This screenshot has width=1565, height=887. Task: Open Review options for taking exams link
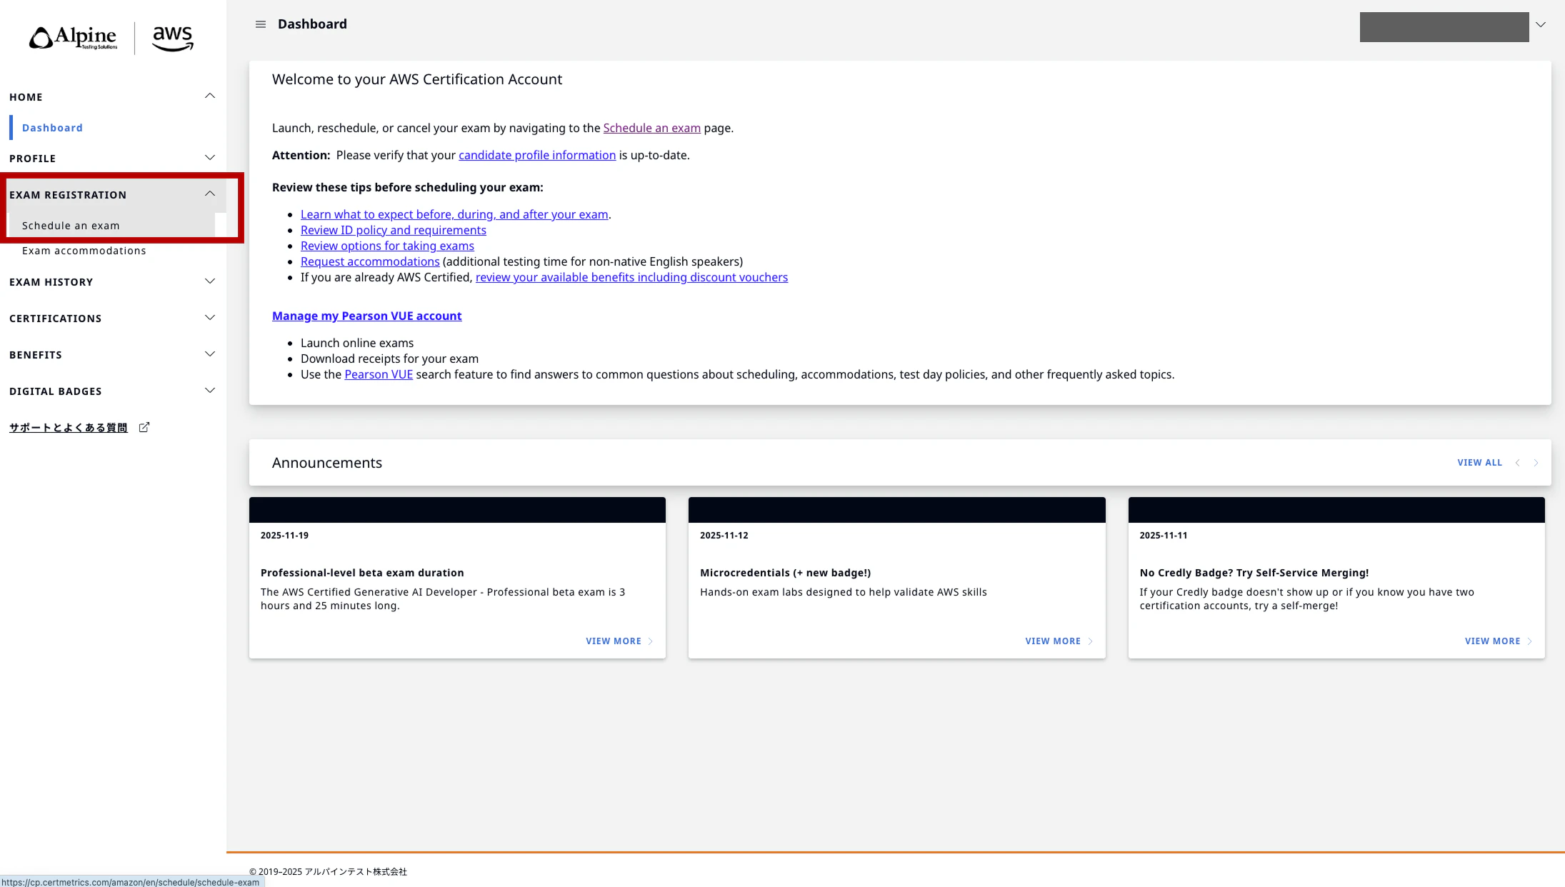(387, 246)
